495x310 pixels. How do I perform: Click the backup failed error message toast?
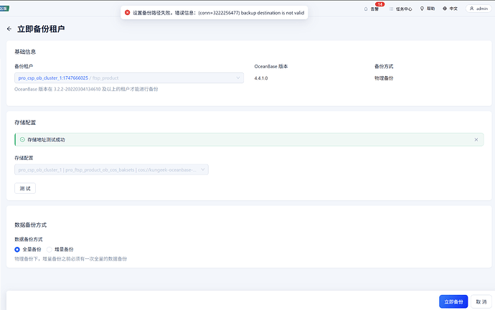[x=215, y=13]
